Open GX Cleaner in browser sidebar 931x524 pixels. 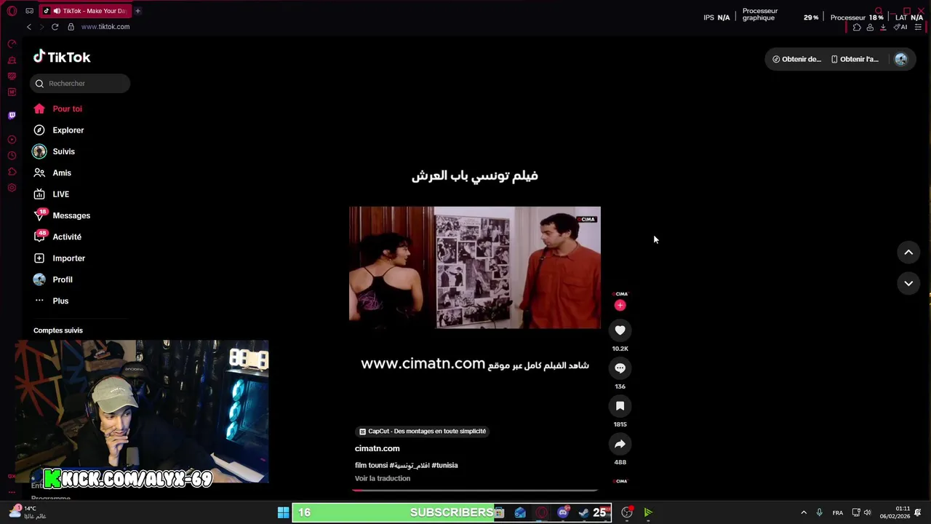pos(12,60)
